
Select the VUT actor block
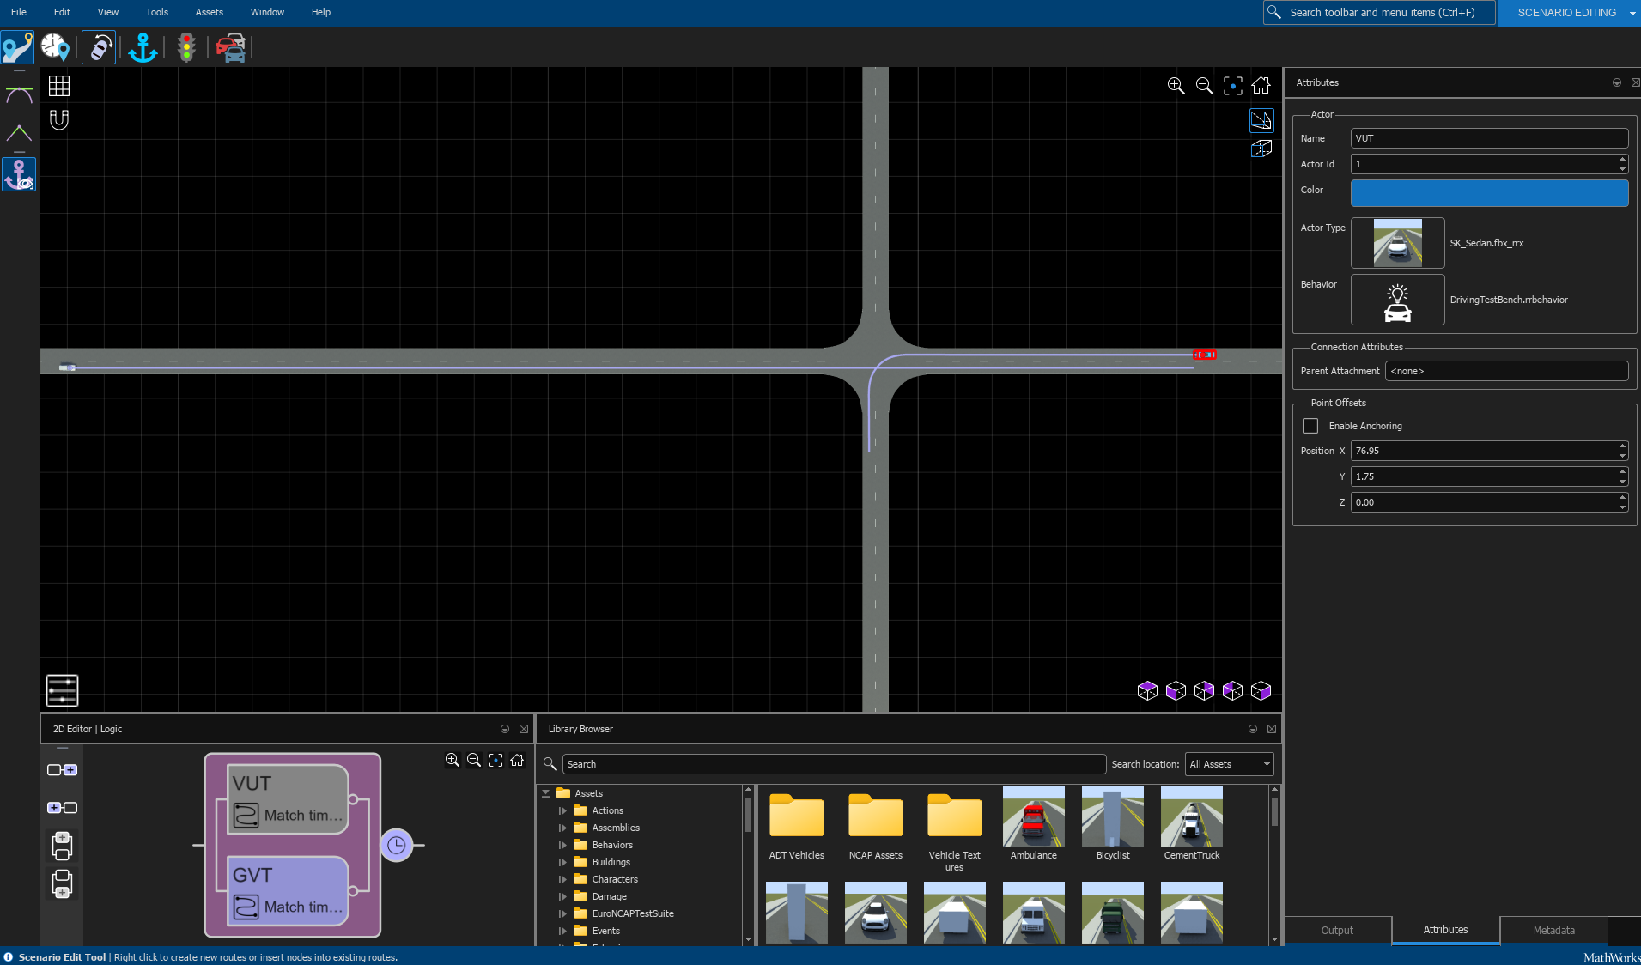pyautogui.click(x=289, y=799)
